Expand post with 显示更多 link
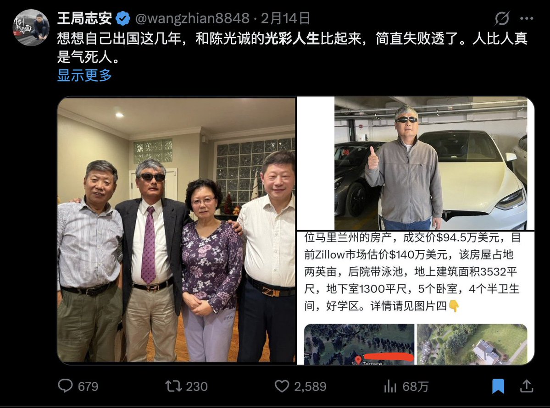Image resolution: width=550 pixels, height=408 pixels. (84, 75)
